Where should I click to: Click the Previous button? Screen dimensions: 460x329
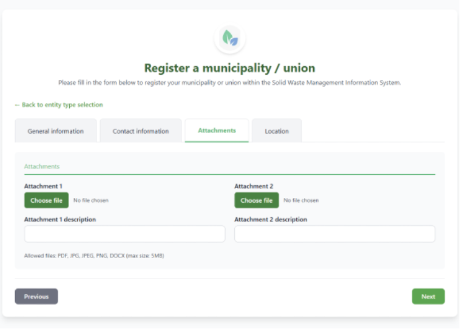pos(36,296)
